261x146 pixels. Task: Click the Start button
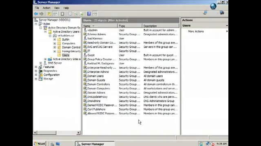40,144
